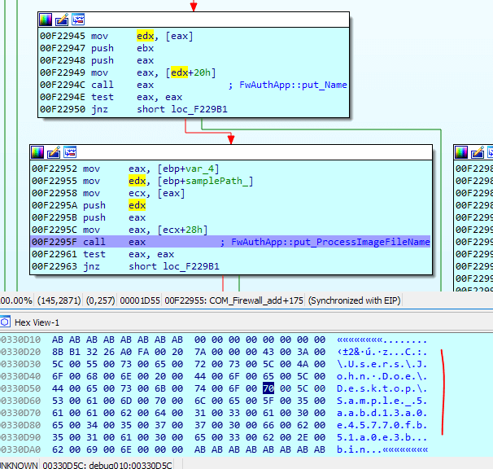Click hex row address 0330D50
This screenshot has width=493, height=469.
tap(20, 388)
